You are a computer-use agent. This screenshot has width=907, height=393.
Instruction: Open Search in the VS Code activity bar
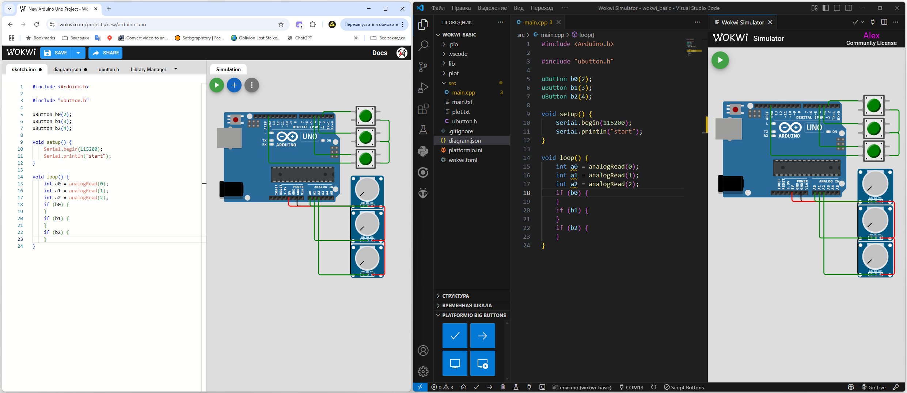[423, 46]
